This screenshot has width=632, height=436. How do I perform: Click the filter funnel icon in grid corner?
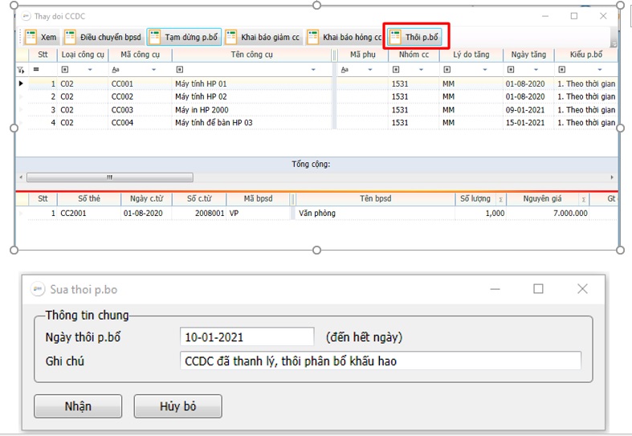[x=21, y=70]
